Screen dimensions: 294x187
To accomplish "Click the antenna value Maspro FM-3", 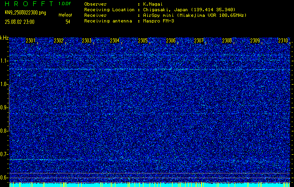I will coord(158,21).
